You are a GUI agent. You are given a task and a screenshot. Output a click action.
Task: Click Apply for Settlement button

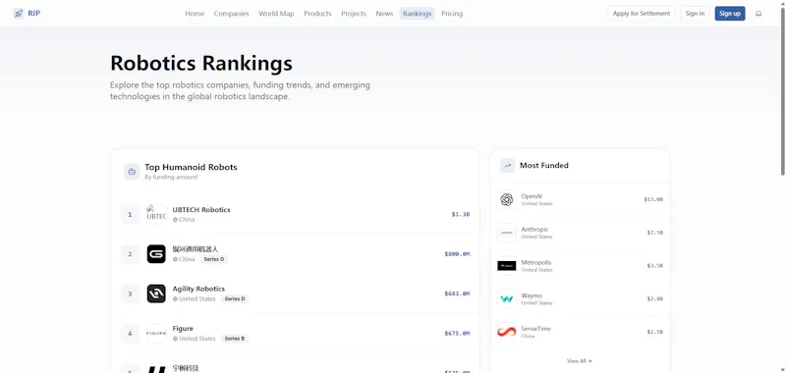tap(642, 14)
